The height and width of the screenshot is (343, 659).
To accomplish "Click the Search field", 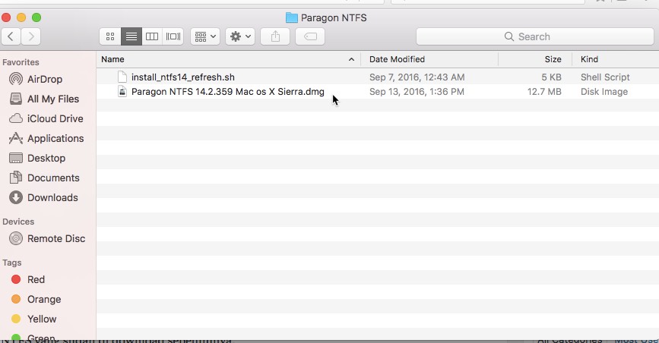I will point(534,36).
